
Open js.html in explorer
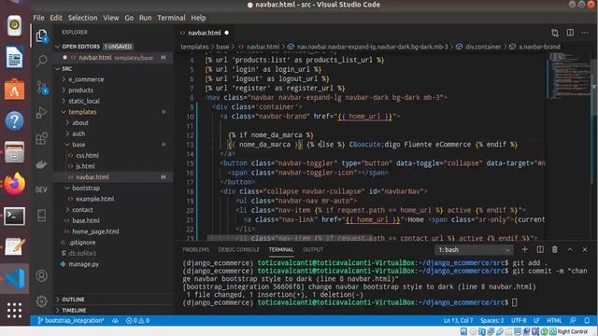pyautogui.click(x=85, y=166)
